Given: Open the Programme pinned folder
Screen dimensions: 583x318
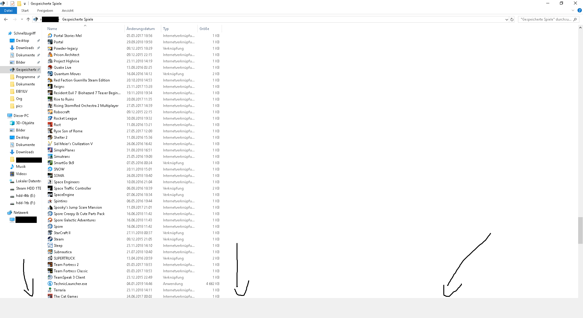Looking at the screenshot, I should (x=26, y=77).
